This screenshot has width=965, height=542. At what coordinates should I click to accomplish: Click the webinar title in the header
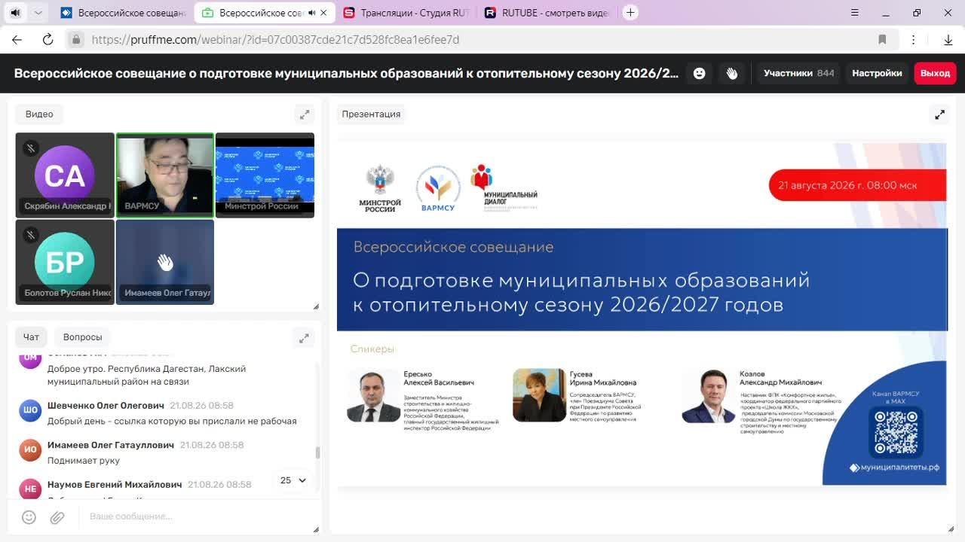click(x=346, y=73)
